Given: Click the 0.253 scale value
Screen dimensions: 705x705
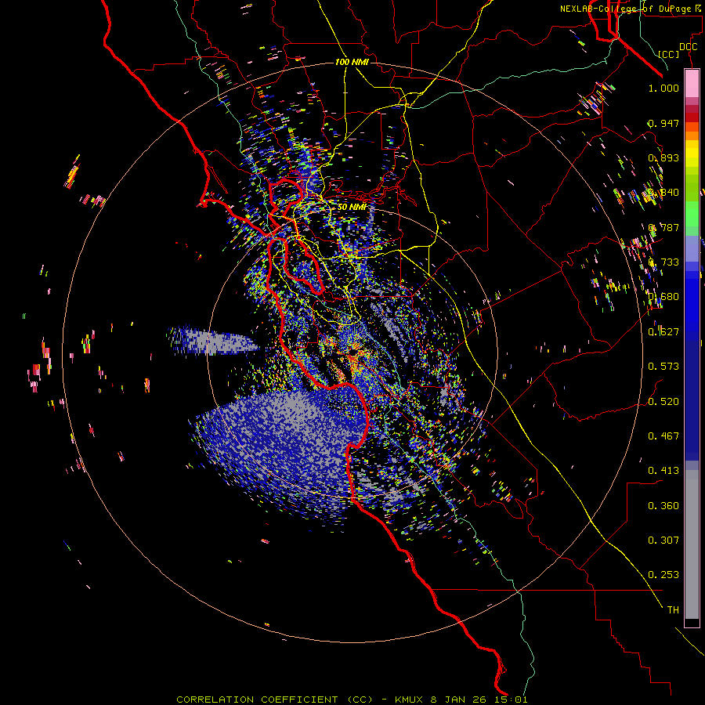Looking at the screenshot, I should click(x=663, y=575).
